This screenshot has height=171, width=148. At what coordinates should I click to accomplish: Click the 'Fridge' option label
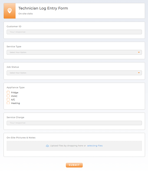tap(15, 93)
